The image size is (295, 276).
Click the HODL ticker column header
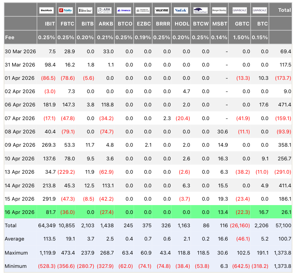tap(181, 24)
